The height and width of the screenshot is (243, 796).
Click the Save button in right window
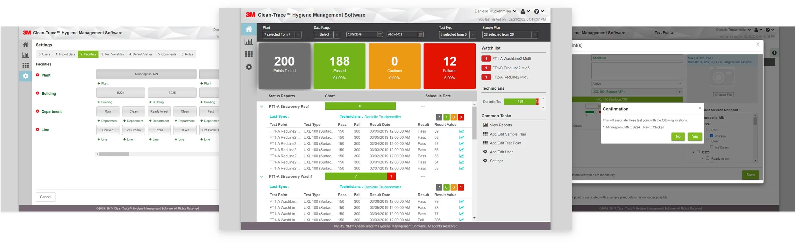750,175
